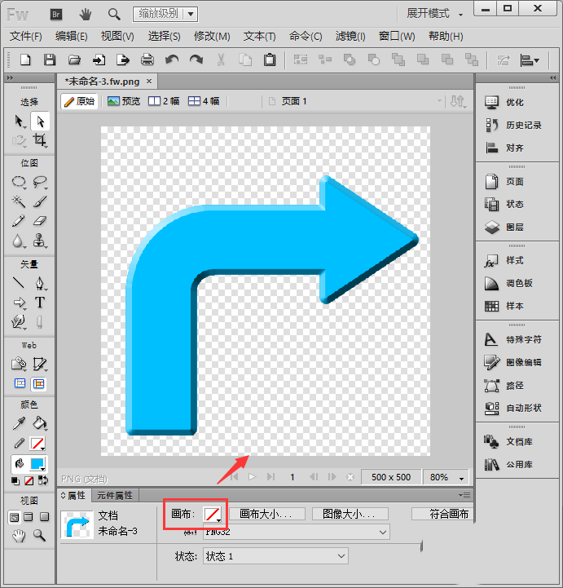Viewport: 563px width, 588px height.
Task: Select the Hotspot tool
Action: (x=19, y=364)
